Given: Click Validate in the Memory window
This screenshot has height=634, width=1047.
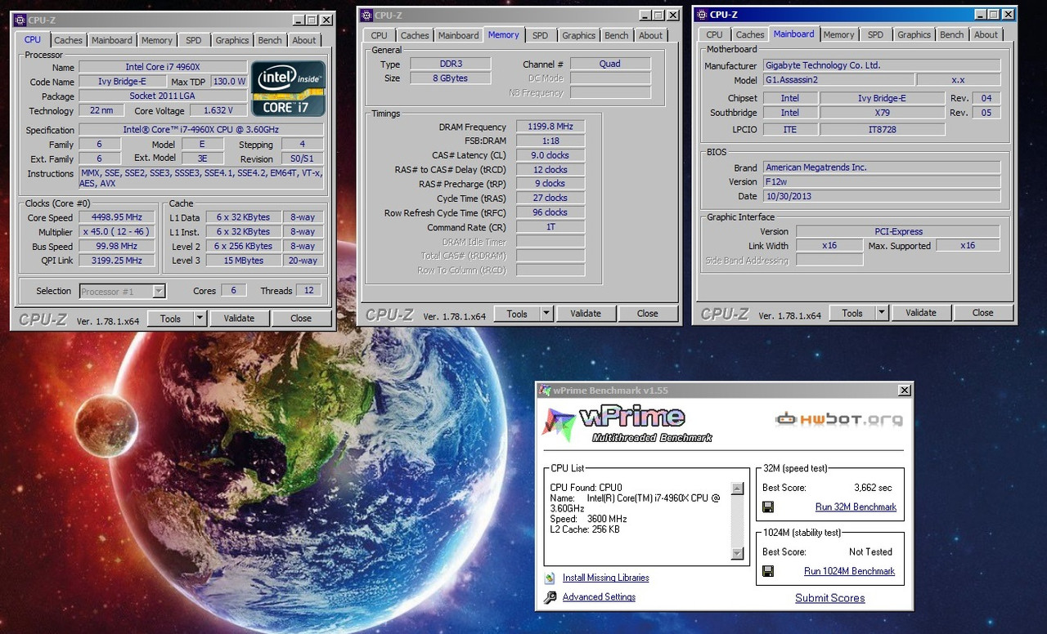Looking at the screenshot, I should [x=586, y=314].
